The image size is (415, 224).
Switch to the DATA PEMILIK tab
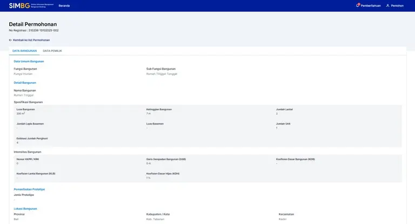tap(52, 51)
